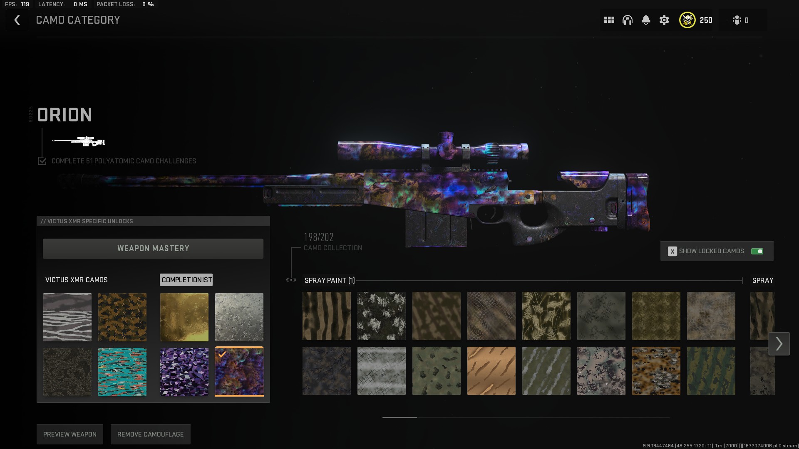Image resolution: width=799 pixels, height=449 pixels.
Task: Open the notifications bell
Action: (x=645, y=20)
